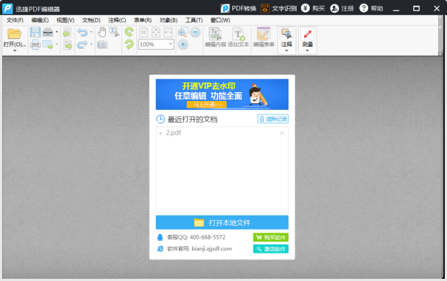Click 购买 in the title bar
Screen dimensions: 447x281
[x=313, y=8]
